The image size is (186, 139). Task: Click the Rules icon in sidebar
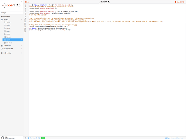5,34
